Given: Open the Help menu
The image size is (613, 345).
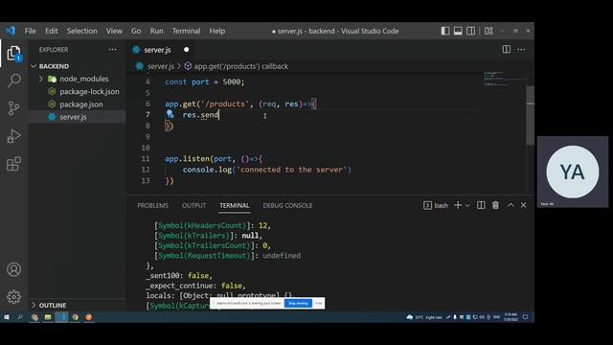Looking at the screenshot, I should tap(217, 31).
